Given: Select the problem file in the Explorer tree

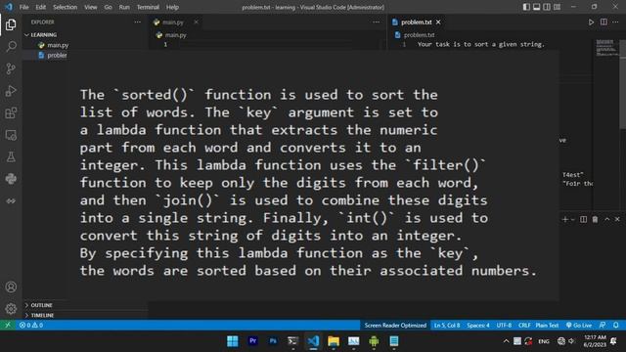Looking at the screenshot, I should coord(57,55).
